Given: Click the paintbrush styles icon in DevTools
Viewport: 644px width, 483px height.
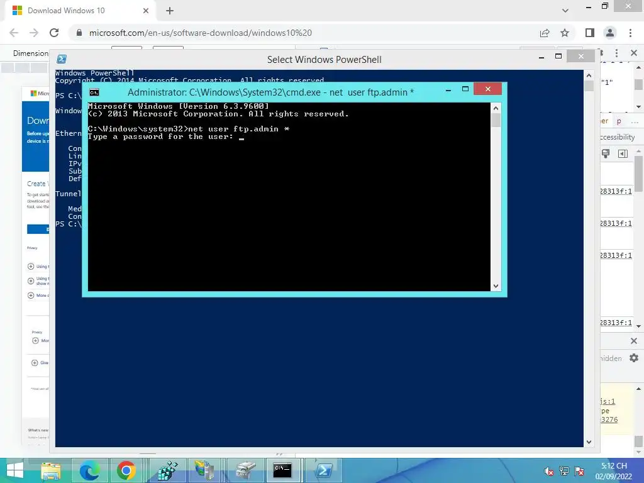Looking at the screenshot, I should pos(606,153).
